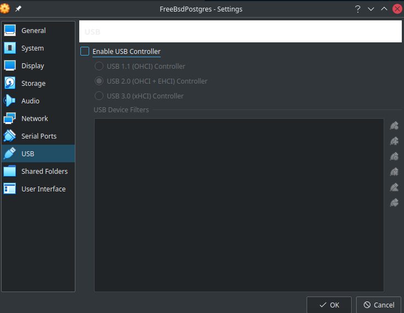The width and height of the screenshot is (404, 313).
Task: Click the Cancel button
Action: [379, 305]
